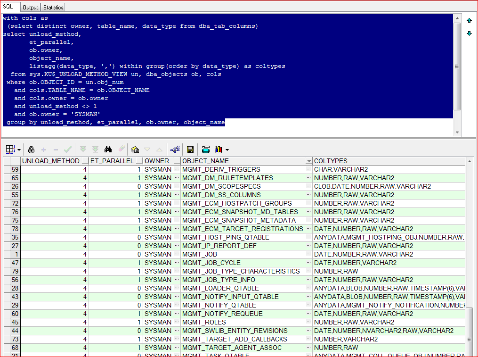Click the database export results icon
The image size is (478, 357).
(206, 149)
